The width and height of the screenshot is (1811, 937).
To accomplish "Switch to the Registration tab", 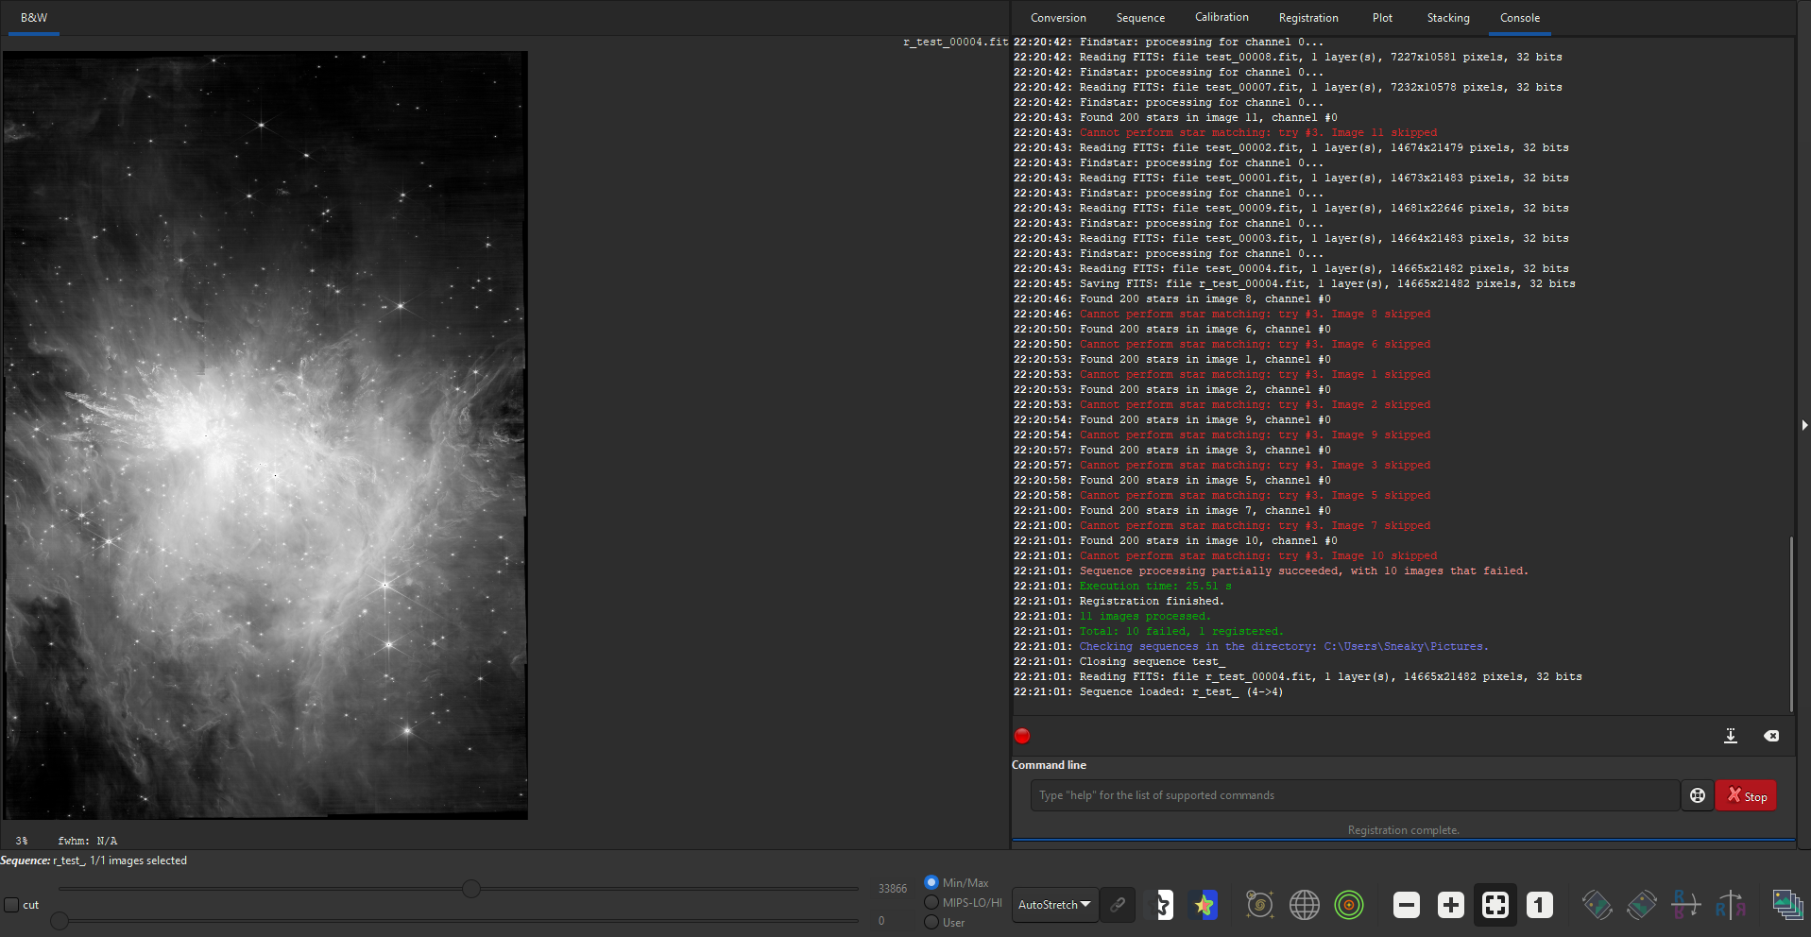I will pos(1307,18).
